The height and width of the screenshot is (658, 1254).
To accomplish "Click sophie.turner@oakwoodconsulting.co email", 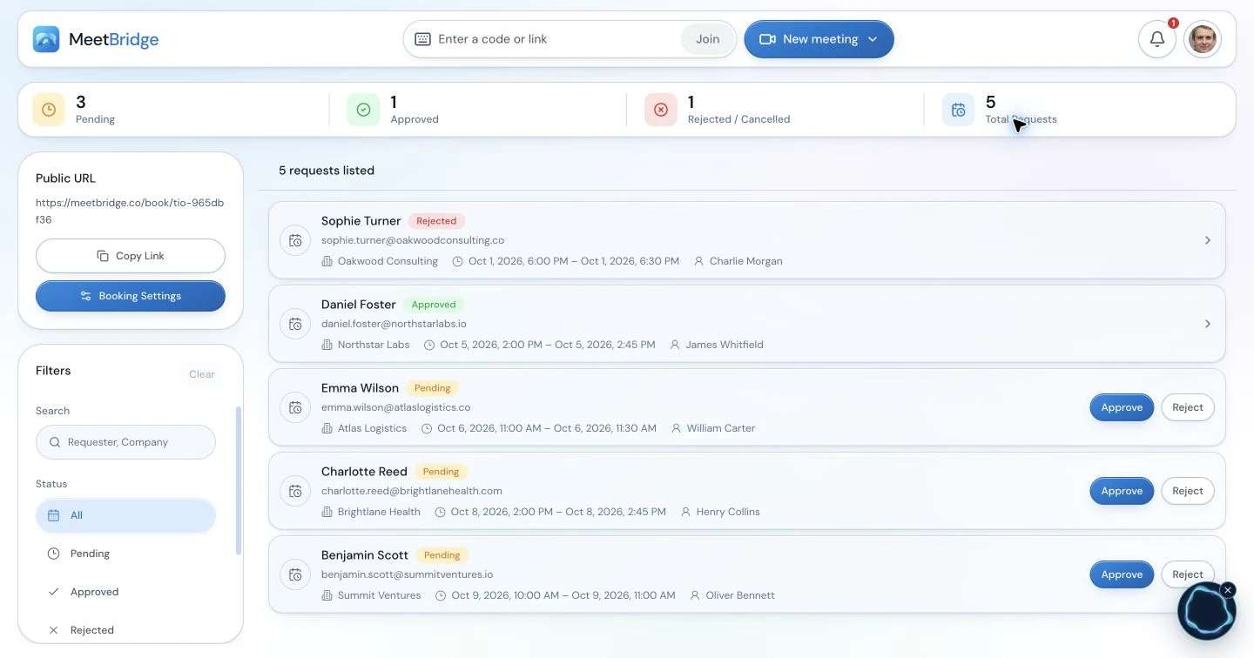I will 413,240.
